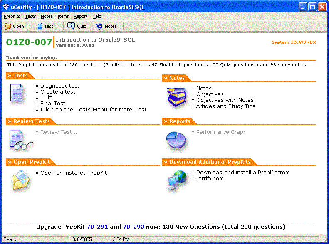The width and height of the screenshot is (329, 244).
Task: Click the Test document icon in toolbar
Action: click(40, 27)
